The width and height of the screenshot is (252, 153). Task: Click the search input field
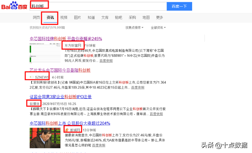pyautogui.click(x=98, y=6)
